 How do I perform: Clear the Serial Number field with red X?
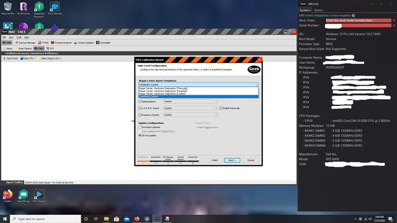(394, 25)
